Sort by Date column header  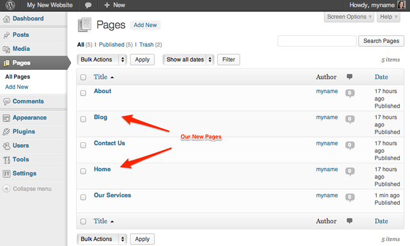(x=381, y=77)
